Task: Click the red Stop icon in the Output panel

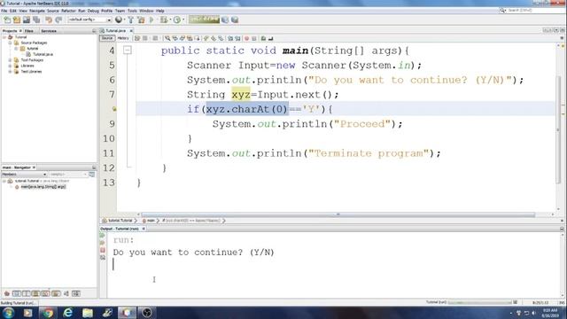Action: point(103,250)
